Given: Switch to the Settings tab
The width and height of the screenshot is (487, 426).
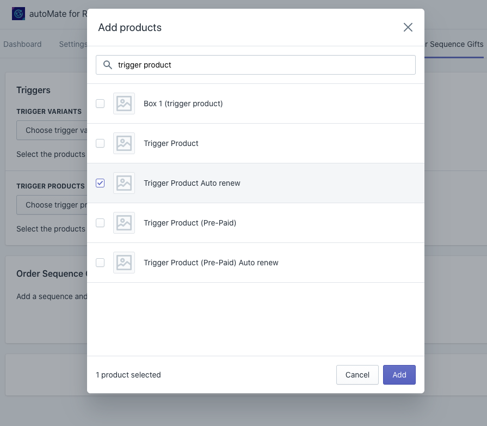Looking at the screenshot, I should tap(73, 44).
